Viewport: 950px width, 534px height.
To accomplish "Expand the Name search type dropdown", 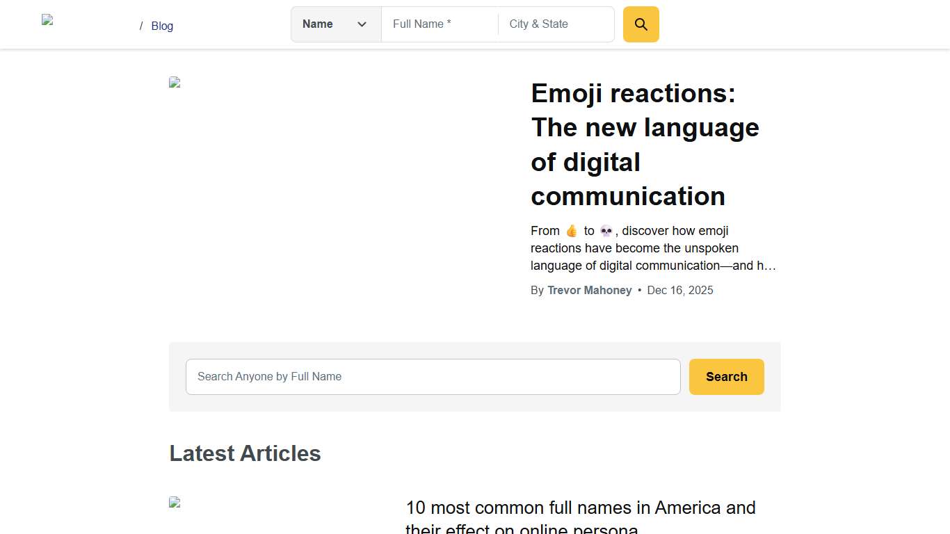I will coord(335,24).
